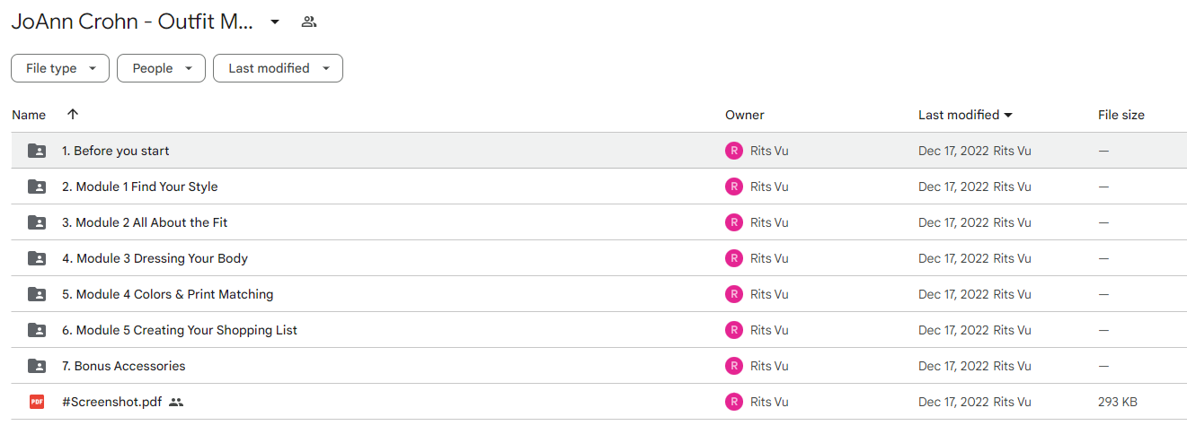Click Rits Vu avatar in Bonus Accessories row
1187x434 pixels.
(734, 366)
